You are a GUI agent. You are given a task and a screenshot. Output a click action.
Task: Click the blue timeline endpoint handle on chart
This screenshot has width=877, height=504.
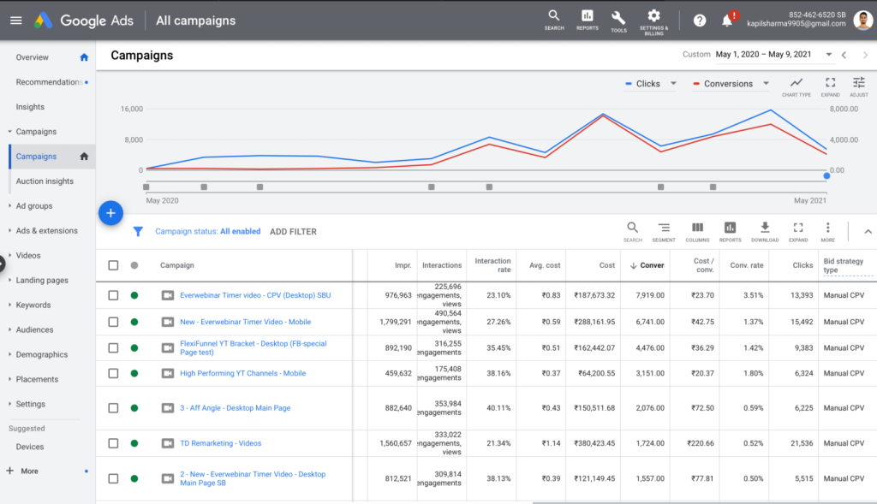tap(826, 176)
